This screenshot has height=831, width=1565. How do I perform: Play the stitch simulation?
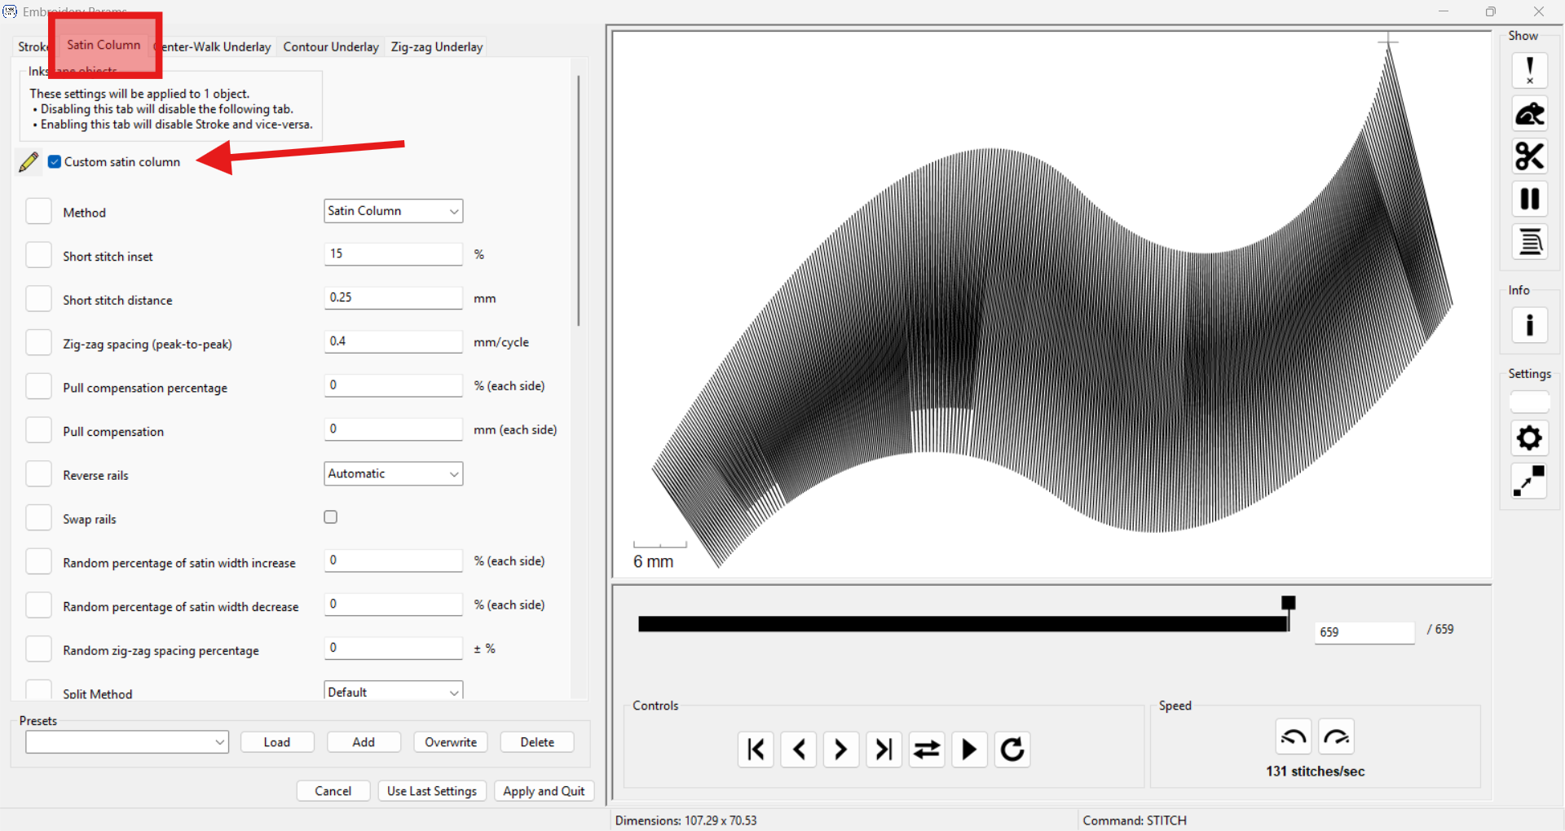pos(969,750)
